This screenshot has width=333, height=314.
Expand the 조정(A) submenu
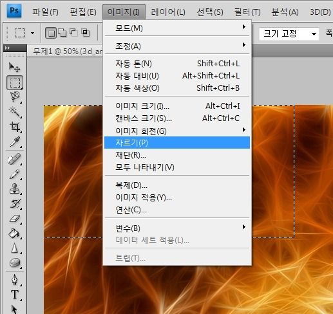(177, 46)
